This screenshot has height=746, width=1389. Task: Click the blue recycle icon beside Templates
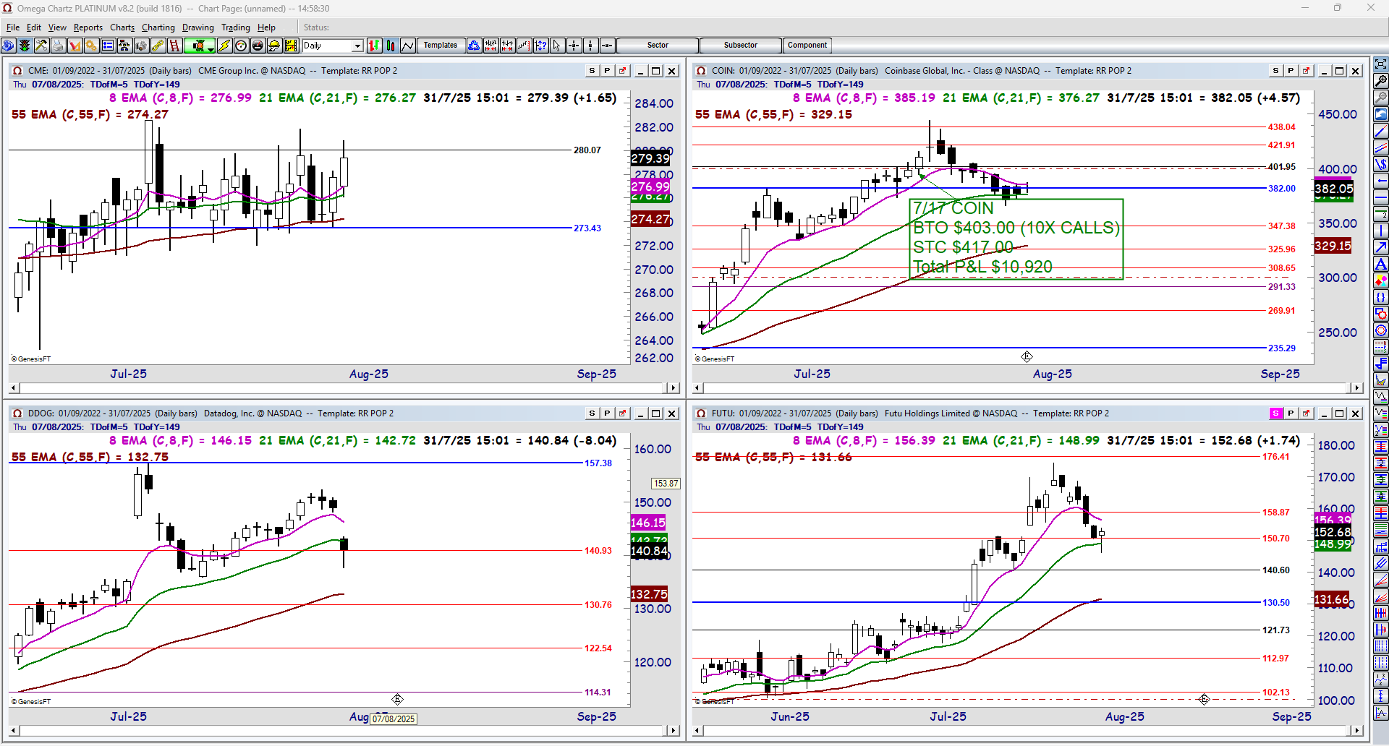point(474,46)
